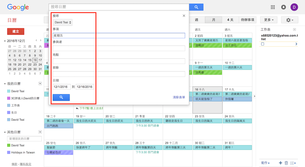Screen dimensions: 305x167
Task: Check the empty task checkbox
Action: click(263, 44)
